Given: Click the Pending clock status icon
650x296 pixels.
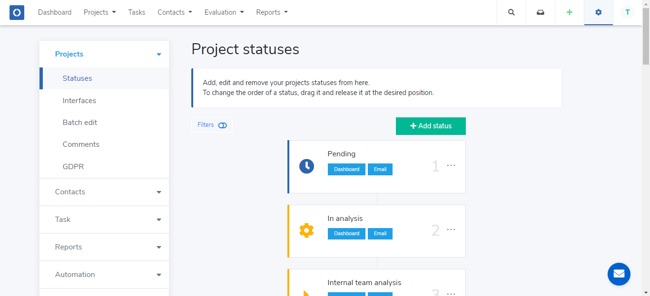Looking at the screenshot, I should point(306,166).
